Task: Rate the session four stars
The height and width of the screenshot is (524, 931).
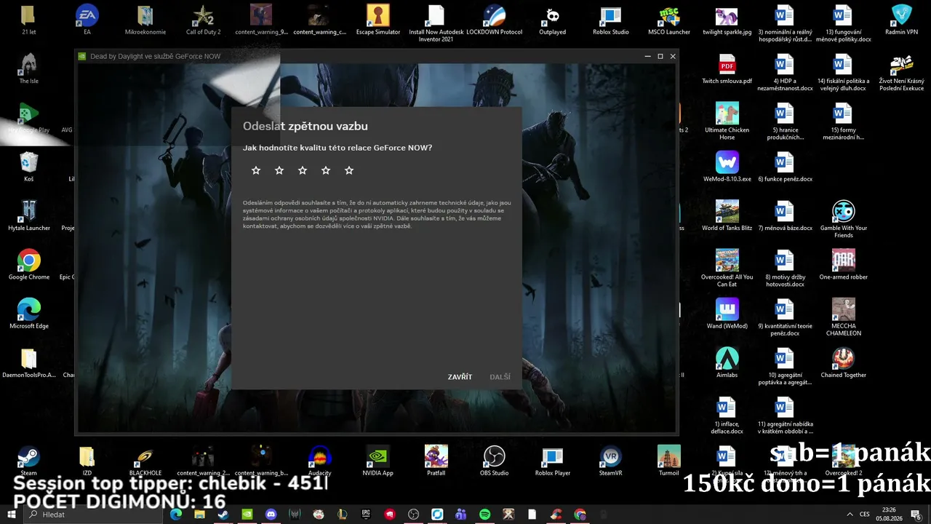Action: coord(326,170)
